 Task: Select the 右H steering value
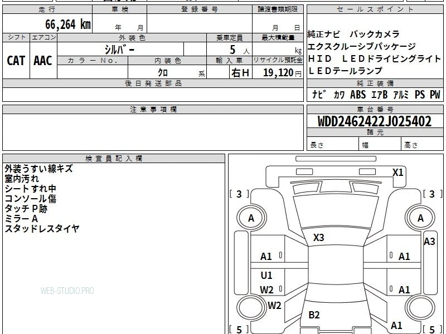[240, 73]
